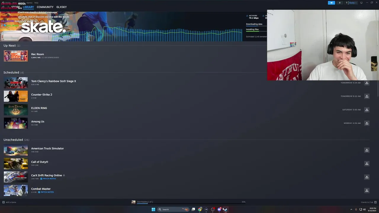Open the Friends & Chat icon
Viewport: 379px width, 213px height.
click(375, 202)
